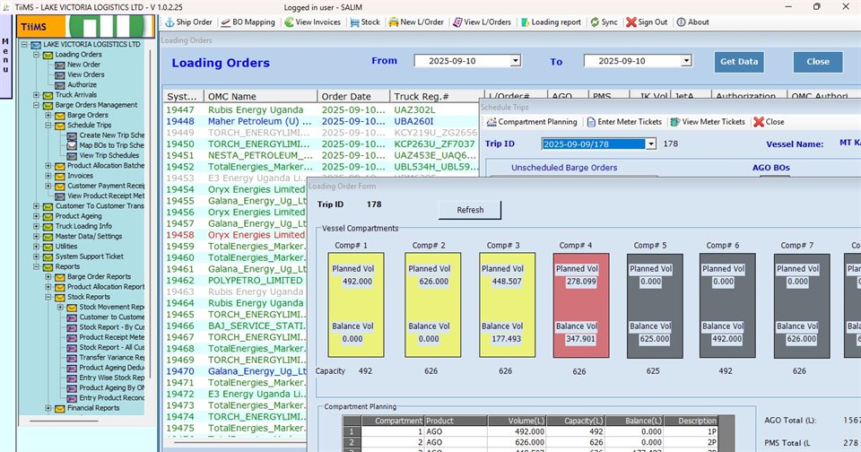Click the View Orders envelope icon in tree
The height and width of the screenshot is (452, 861).
[x=60, y=74]
